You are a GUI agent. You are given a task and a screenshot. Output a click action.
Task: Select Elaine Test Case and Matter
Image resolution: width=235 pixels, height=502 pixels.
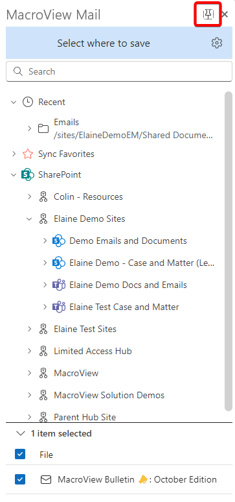(x=124, y=307)
